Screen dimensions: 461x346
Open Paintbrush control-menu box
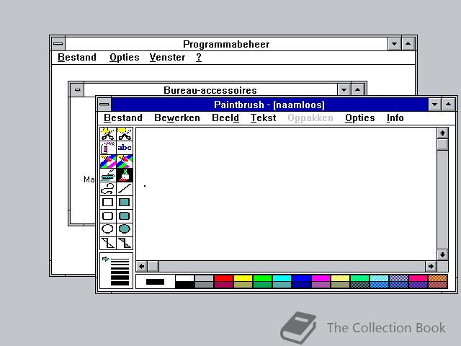104,104
